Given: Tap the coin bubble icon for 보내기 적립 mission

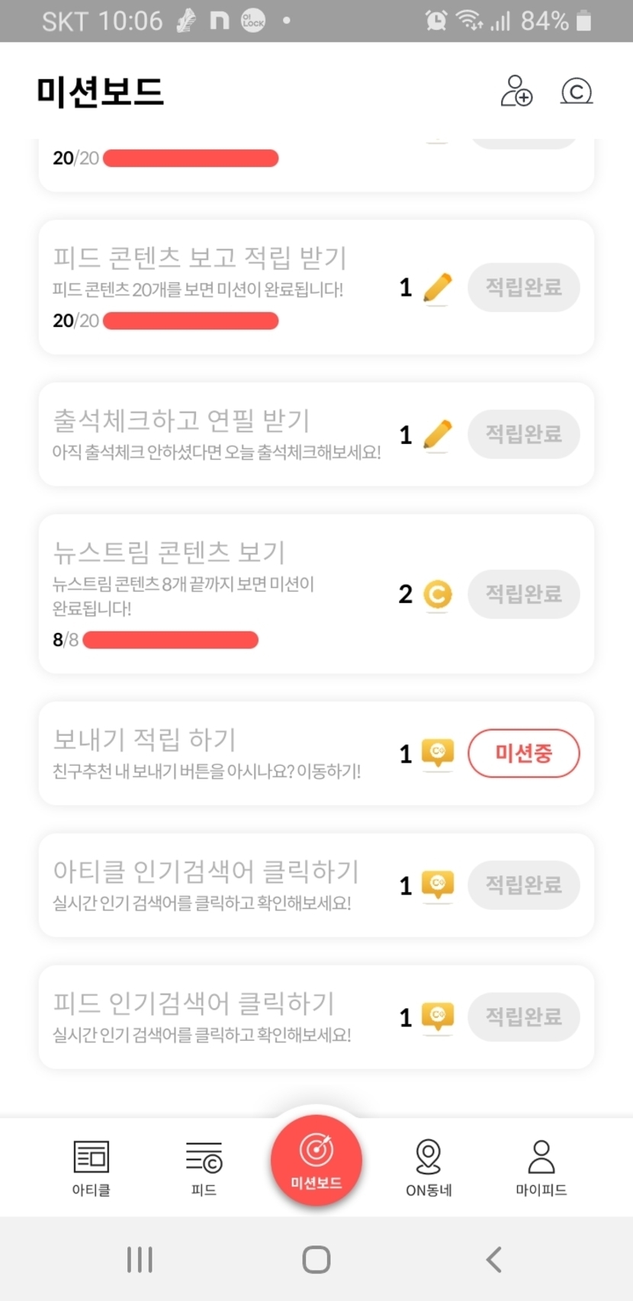Looking at the screenshot, I should 437,753.
